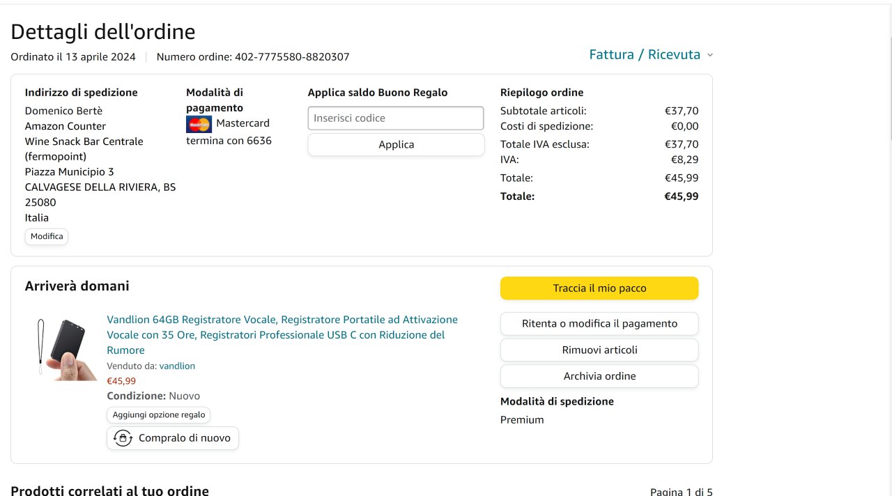Expand the Fattura / Ricevuta chevron arrow
892x496 pixels.
click(x=710, y=55)
